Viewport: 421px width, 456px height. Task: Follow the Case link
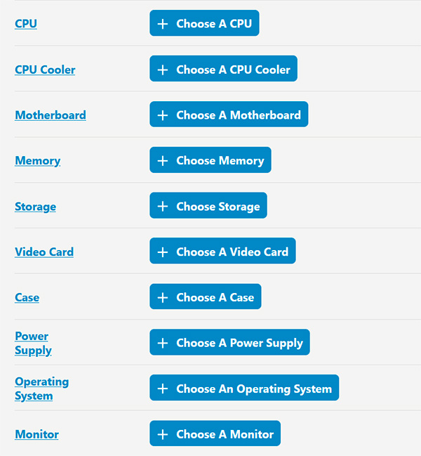click(27, 297)
